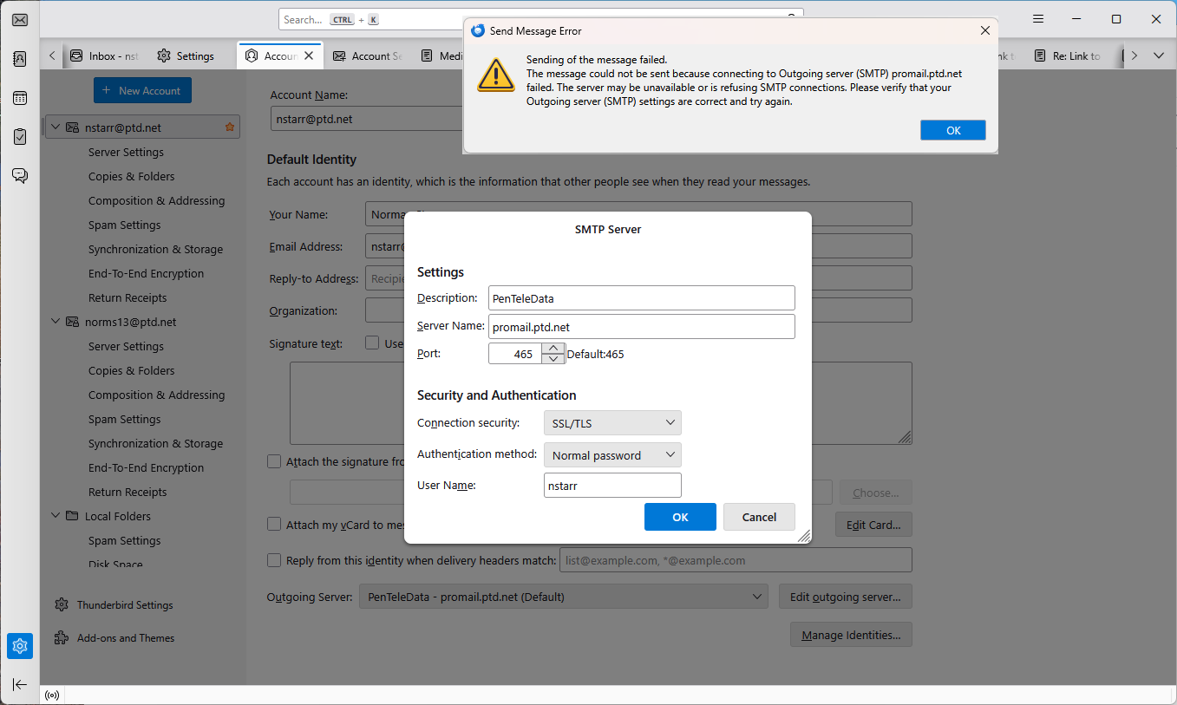Click Cancel in the SMTP Server dialog

(759, 517)
